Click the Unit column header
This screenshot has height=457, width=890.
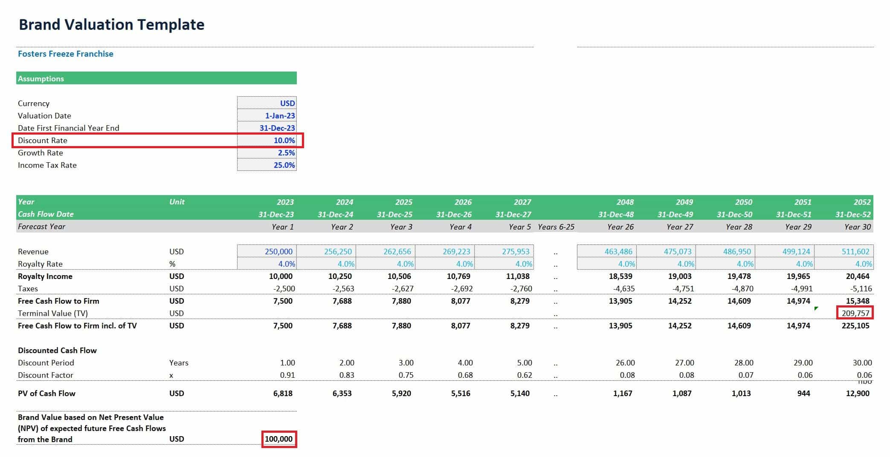pos(177,201)
